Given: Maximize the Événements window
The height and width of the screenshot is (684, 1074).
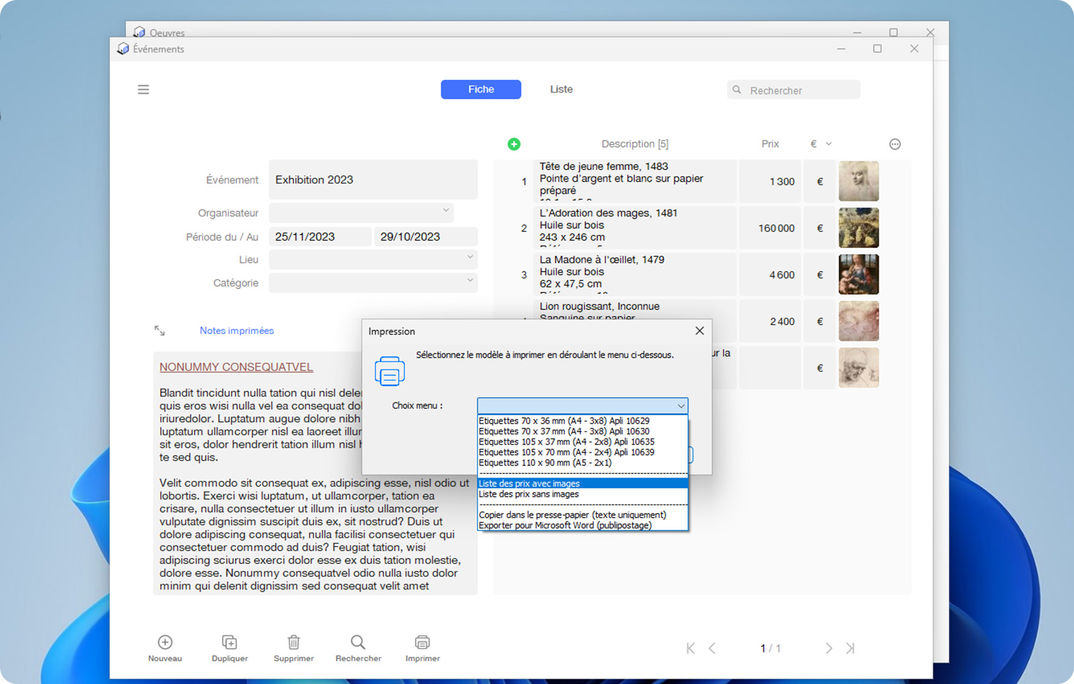Looking at the screenshot, I should (877, 48).
